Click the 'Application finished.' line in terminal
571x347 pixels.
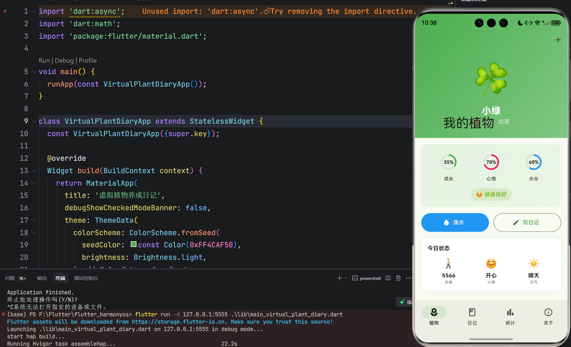point(41,292)
